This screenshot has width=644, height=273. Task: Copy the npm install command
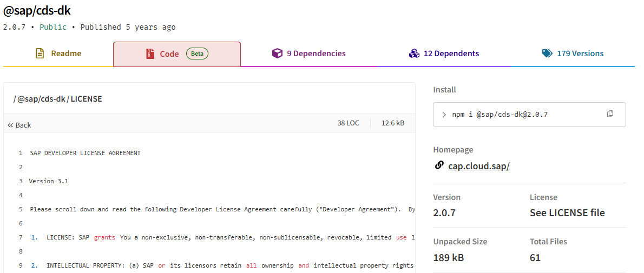point(610,114)
